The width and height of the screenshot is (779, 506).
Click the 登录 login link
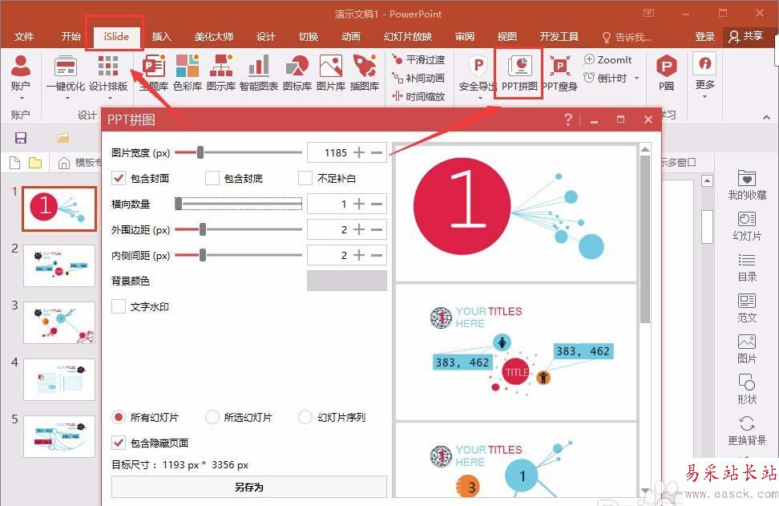pos(704,36)
